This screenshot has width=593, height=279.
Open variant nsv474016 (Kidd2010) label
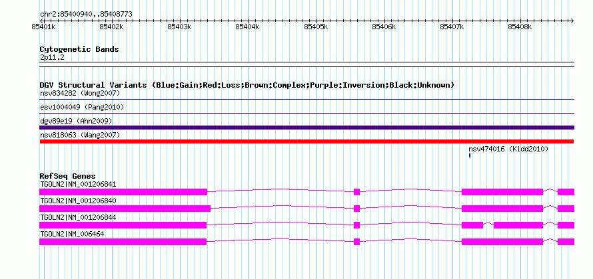[508, 149]
